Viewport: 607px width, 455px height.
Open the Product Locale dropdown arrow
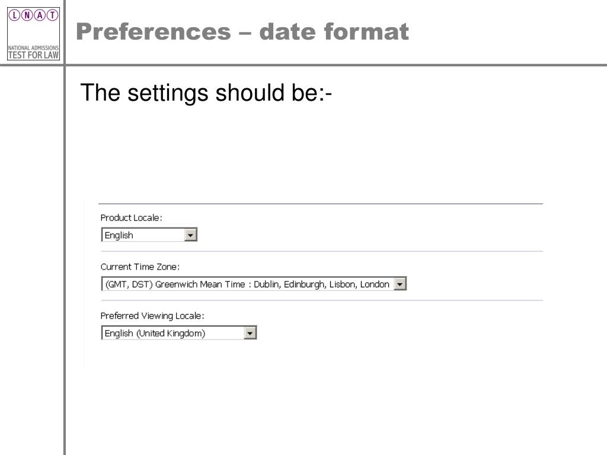click(190, 235)
